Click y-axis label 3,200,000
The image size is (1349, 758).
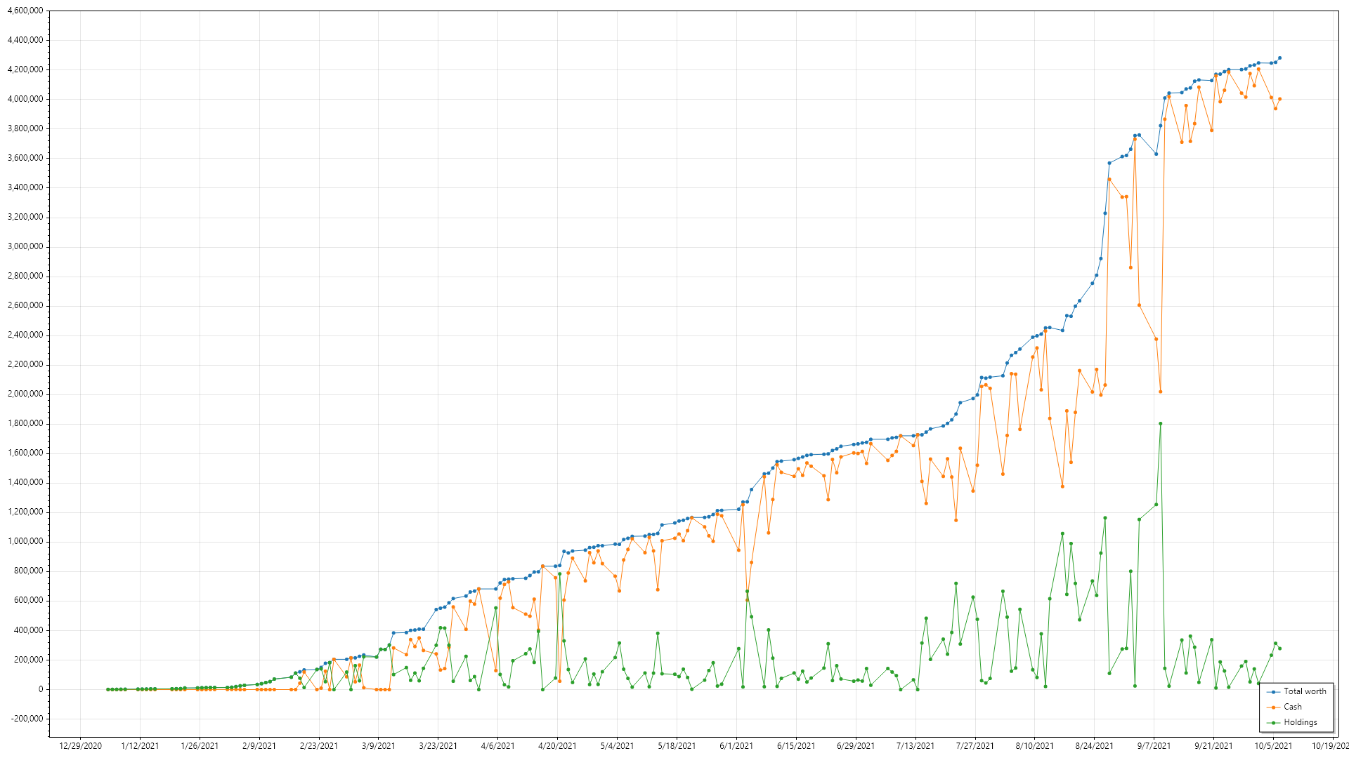[x=25, y=217]
